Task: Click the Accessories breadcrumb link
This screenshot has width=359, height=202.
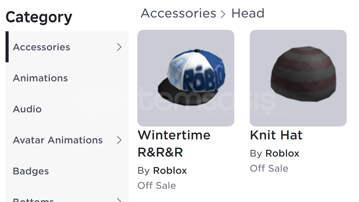Action: click(178, 13)
